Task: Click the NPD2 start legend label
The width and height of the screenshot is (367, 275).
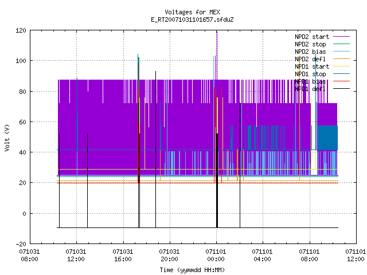Action: (x=312, y=37)
